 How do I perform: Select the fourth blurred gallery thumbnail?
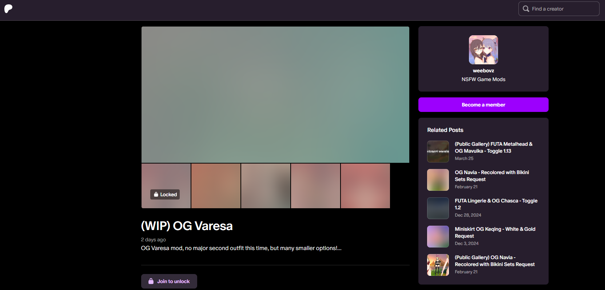[315, 186]
